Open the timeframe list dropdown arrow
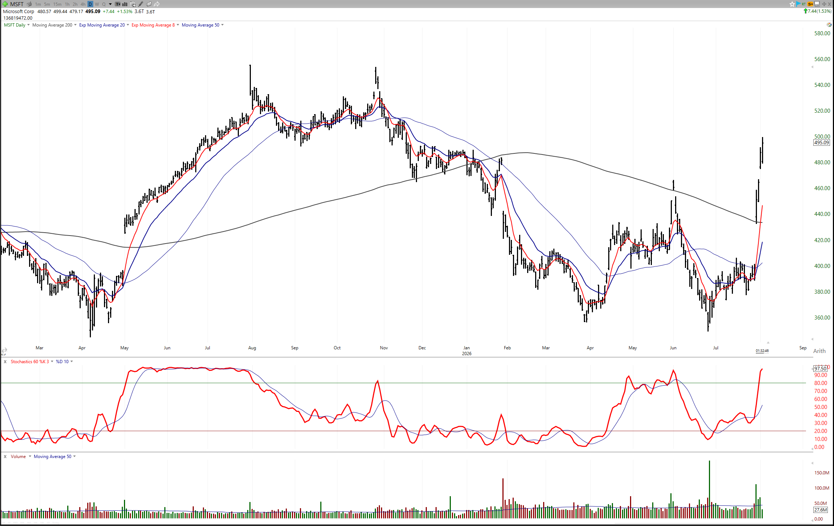 point(110,4)
